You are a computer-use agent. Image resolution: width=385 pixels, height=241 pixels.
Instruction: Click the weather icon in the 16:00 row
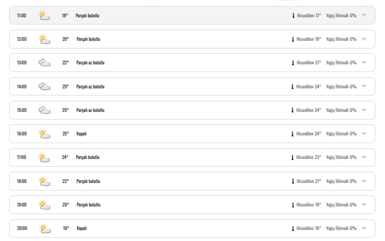tap(44, 134)
